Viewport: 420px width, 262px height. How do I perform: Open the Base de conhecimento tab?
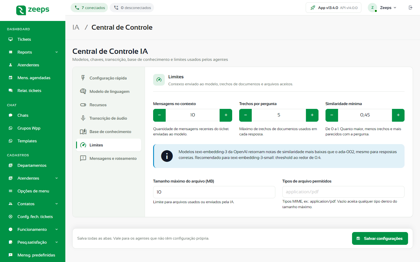coord(108,132)
